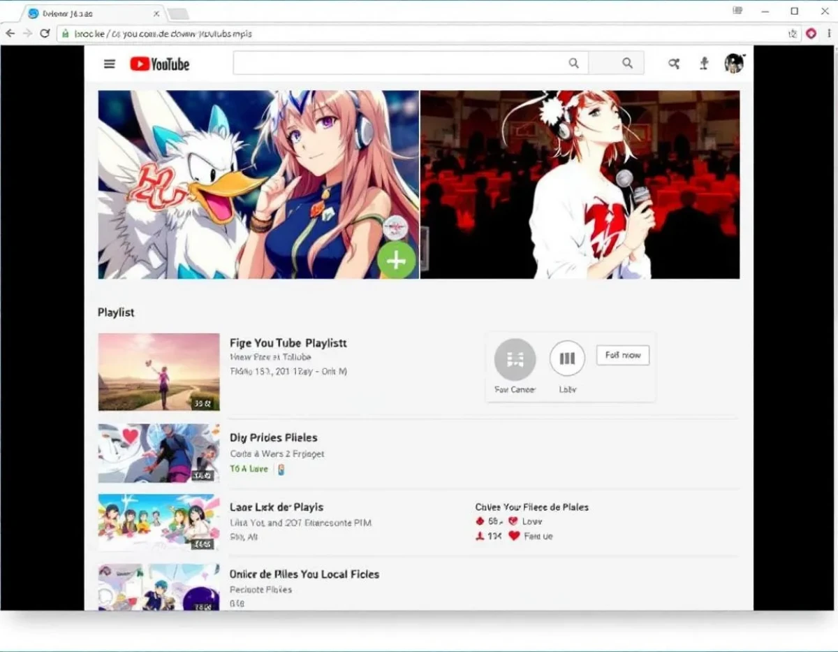Click the red extension icon in browser toolbar
Viewport: 838px width, 652px height.
tap(811, 34)
